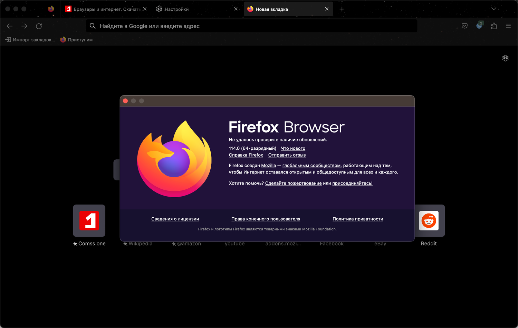Click the Reddit shortcut label
This screenshot has width=518, height=328.
point(429,243)
